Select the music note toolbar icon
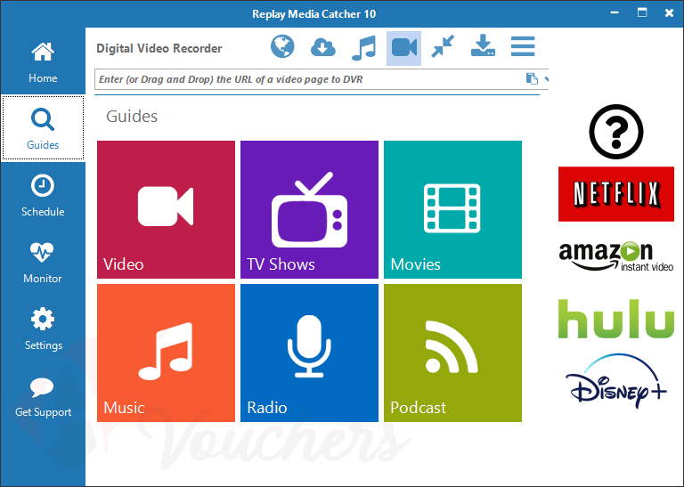The image size is (684, 487). (x=363, y=47)
